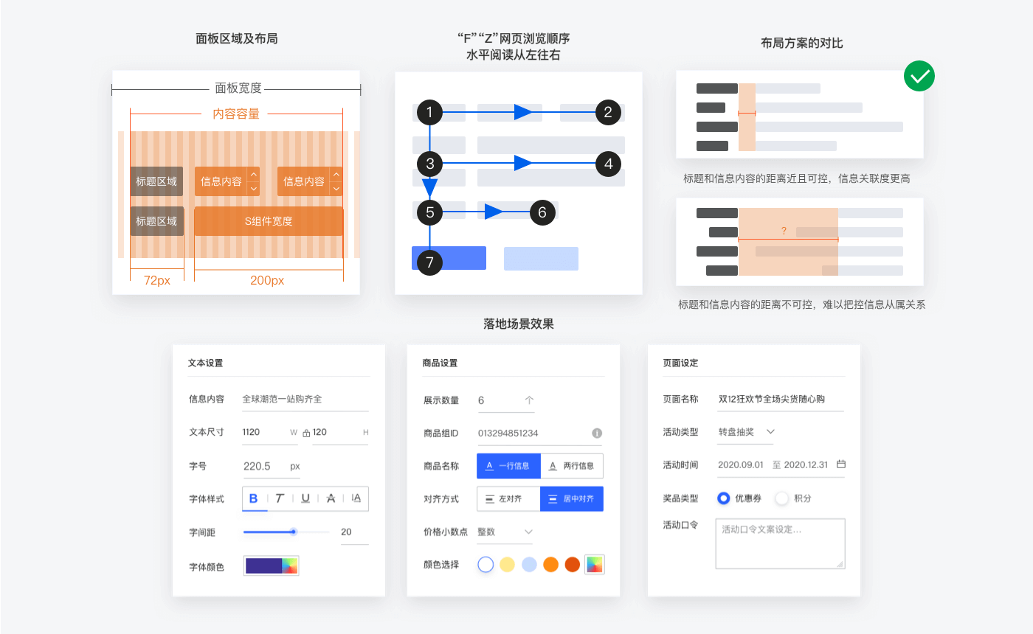
Task: Click the 落地场景效果 section title
Action: click(x=519, y=324)
